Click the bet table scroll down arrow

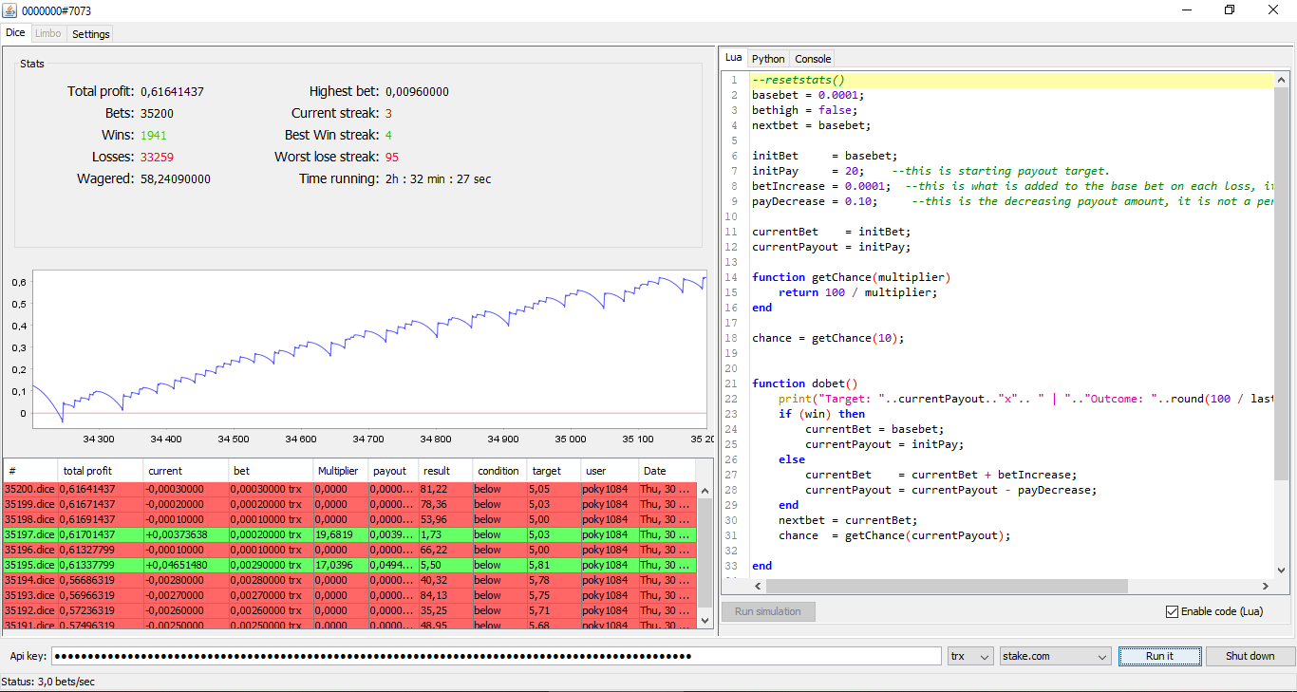tap(705, 620)
